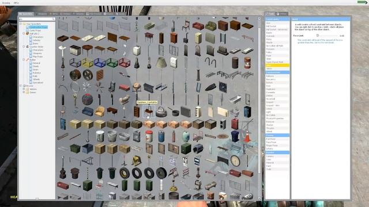This screenshot has height=207, width=369.
Task: Open the Drawing menu at top
Action: pyautogui.click(x=6, y=3)
